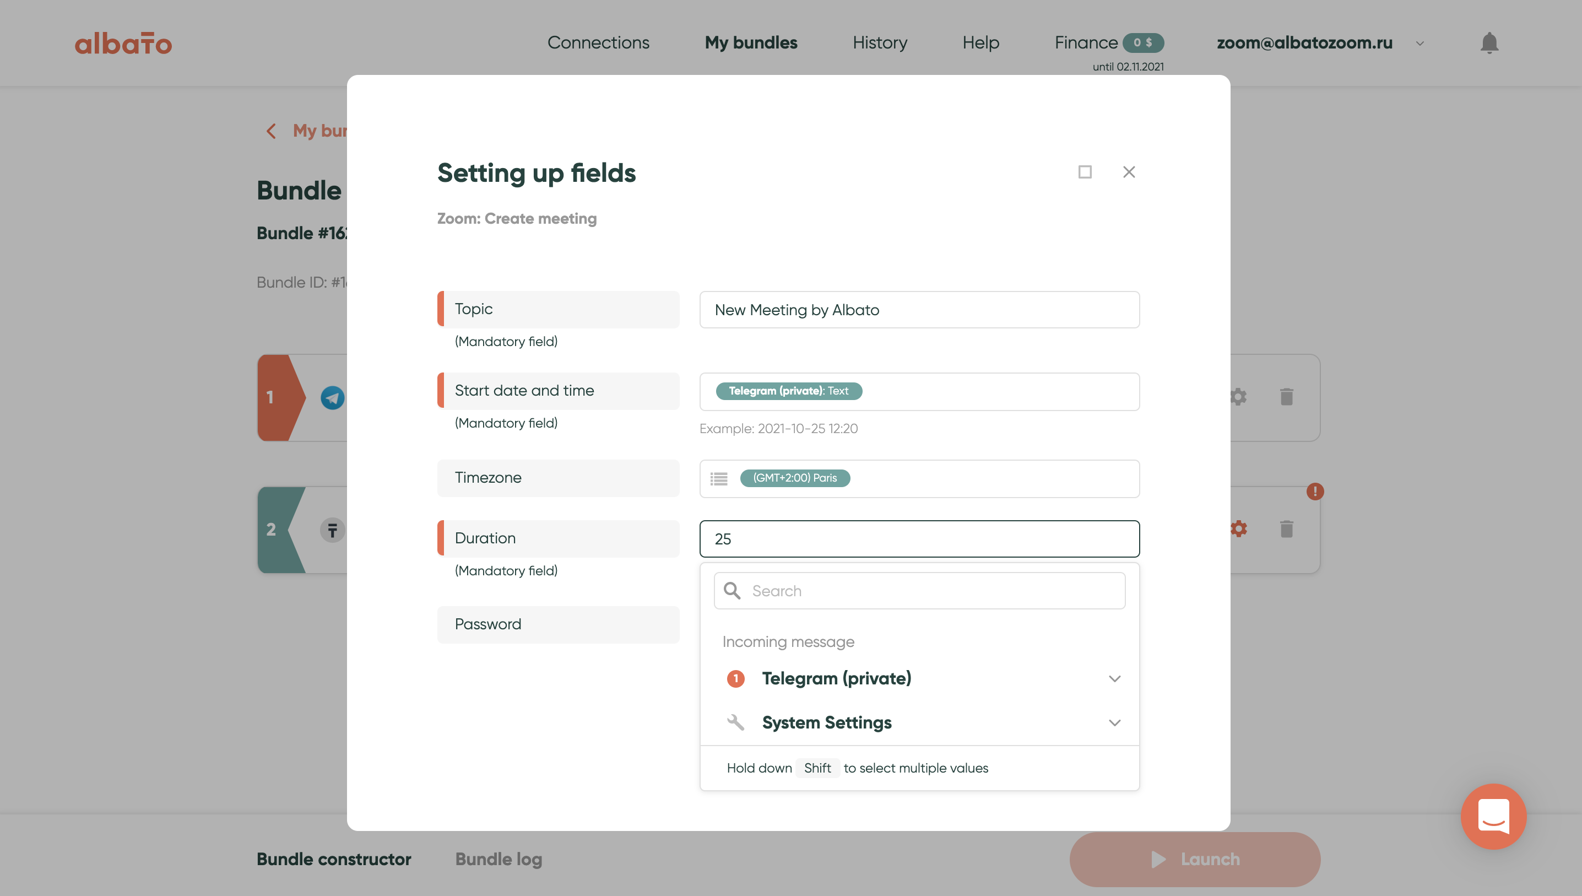Click the Duration input field
Image resolution: width=1582 pixels, height=896 pixels.
coord(919,539)
